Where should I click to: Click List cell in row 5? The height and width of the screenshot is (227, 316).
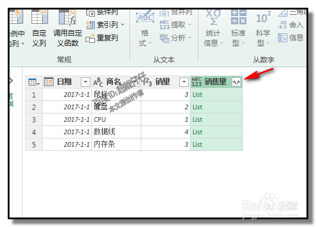tap(216, 144)
